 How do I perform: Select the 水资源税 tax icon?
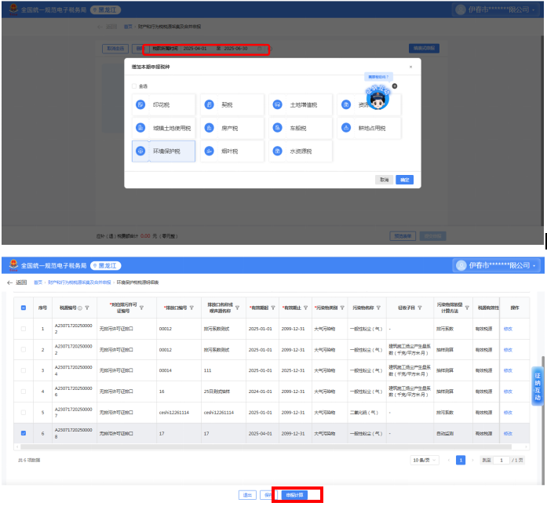click(x=277, y=151)
